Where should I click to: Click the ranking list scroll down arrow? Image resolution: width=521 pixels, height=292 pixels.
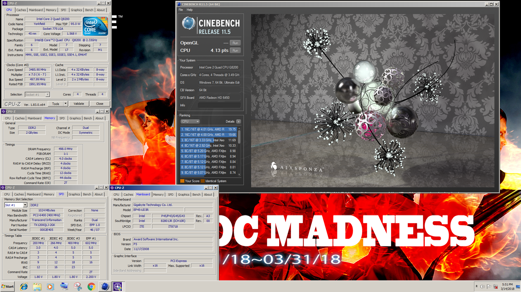(239, 175)
